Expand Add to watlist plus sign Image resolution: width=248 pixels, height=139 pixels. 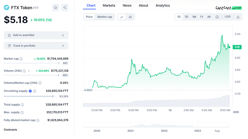click(x=63, y=35)
